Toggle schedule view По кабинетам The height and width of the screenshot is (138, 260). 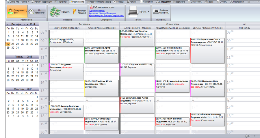[x=37, y=11]
